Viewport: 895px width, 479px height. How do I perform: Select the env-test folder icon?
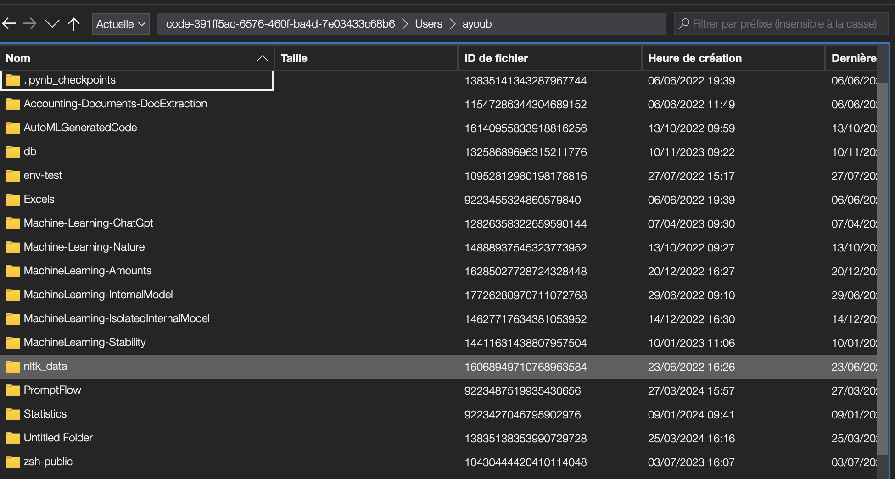(x=12, y=176)
